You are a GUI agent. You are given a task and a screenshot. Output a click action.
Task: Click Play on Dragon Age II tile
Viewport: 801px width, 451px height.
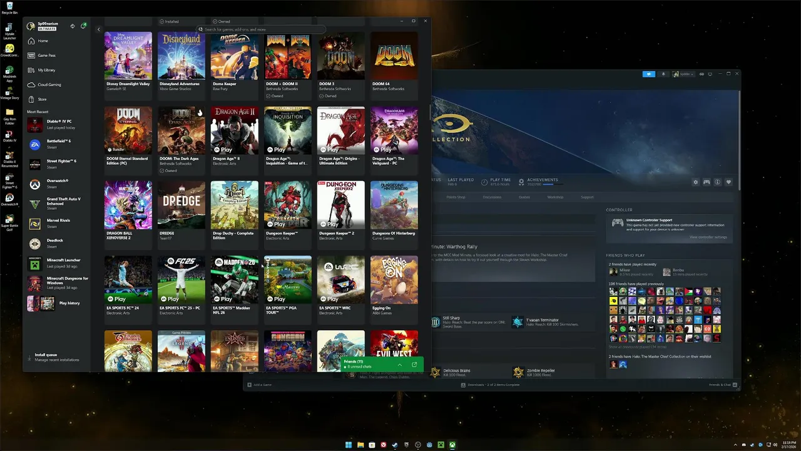(x=223, y=150)
